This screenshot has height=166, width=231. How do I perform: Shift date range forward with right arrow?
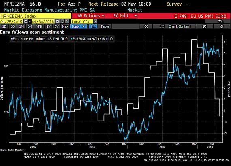[67, 21]
